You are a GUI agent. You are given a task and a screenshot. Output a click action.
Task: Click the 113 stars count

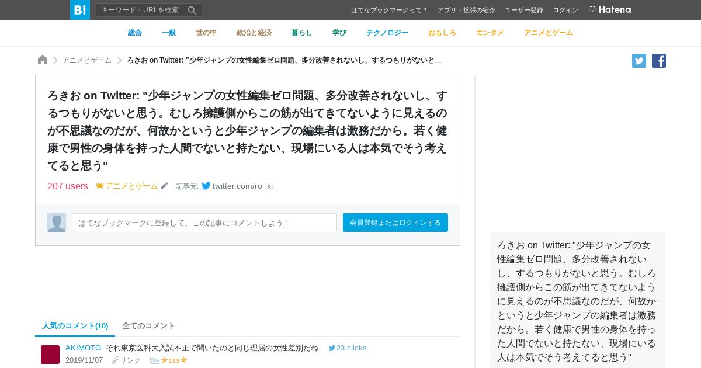[174, 360]
